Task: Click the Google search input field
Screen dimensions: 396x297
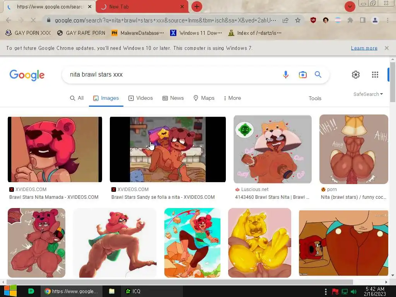Action: click(172, 75)
